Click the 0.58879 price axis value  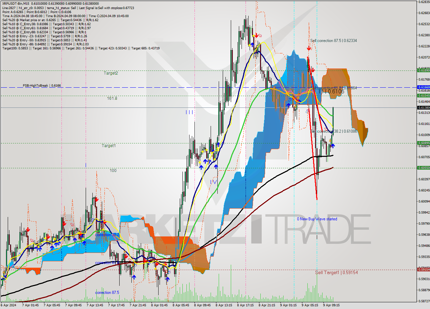[x=424, y=290]
